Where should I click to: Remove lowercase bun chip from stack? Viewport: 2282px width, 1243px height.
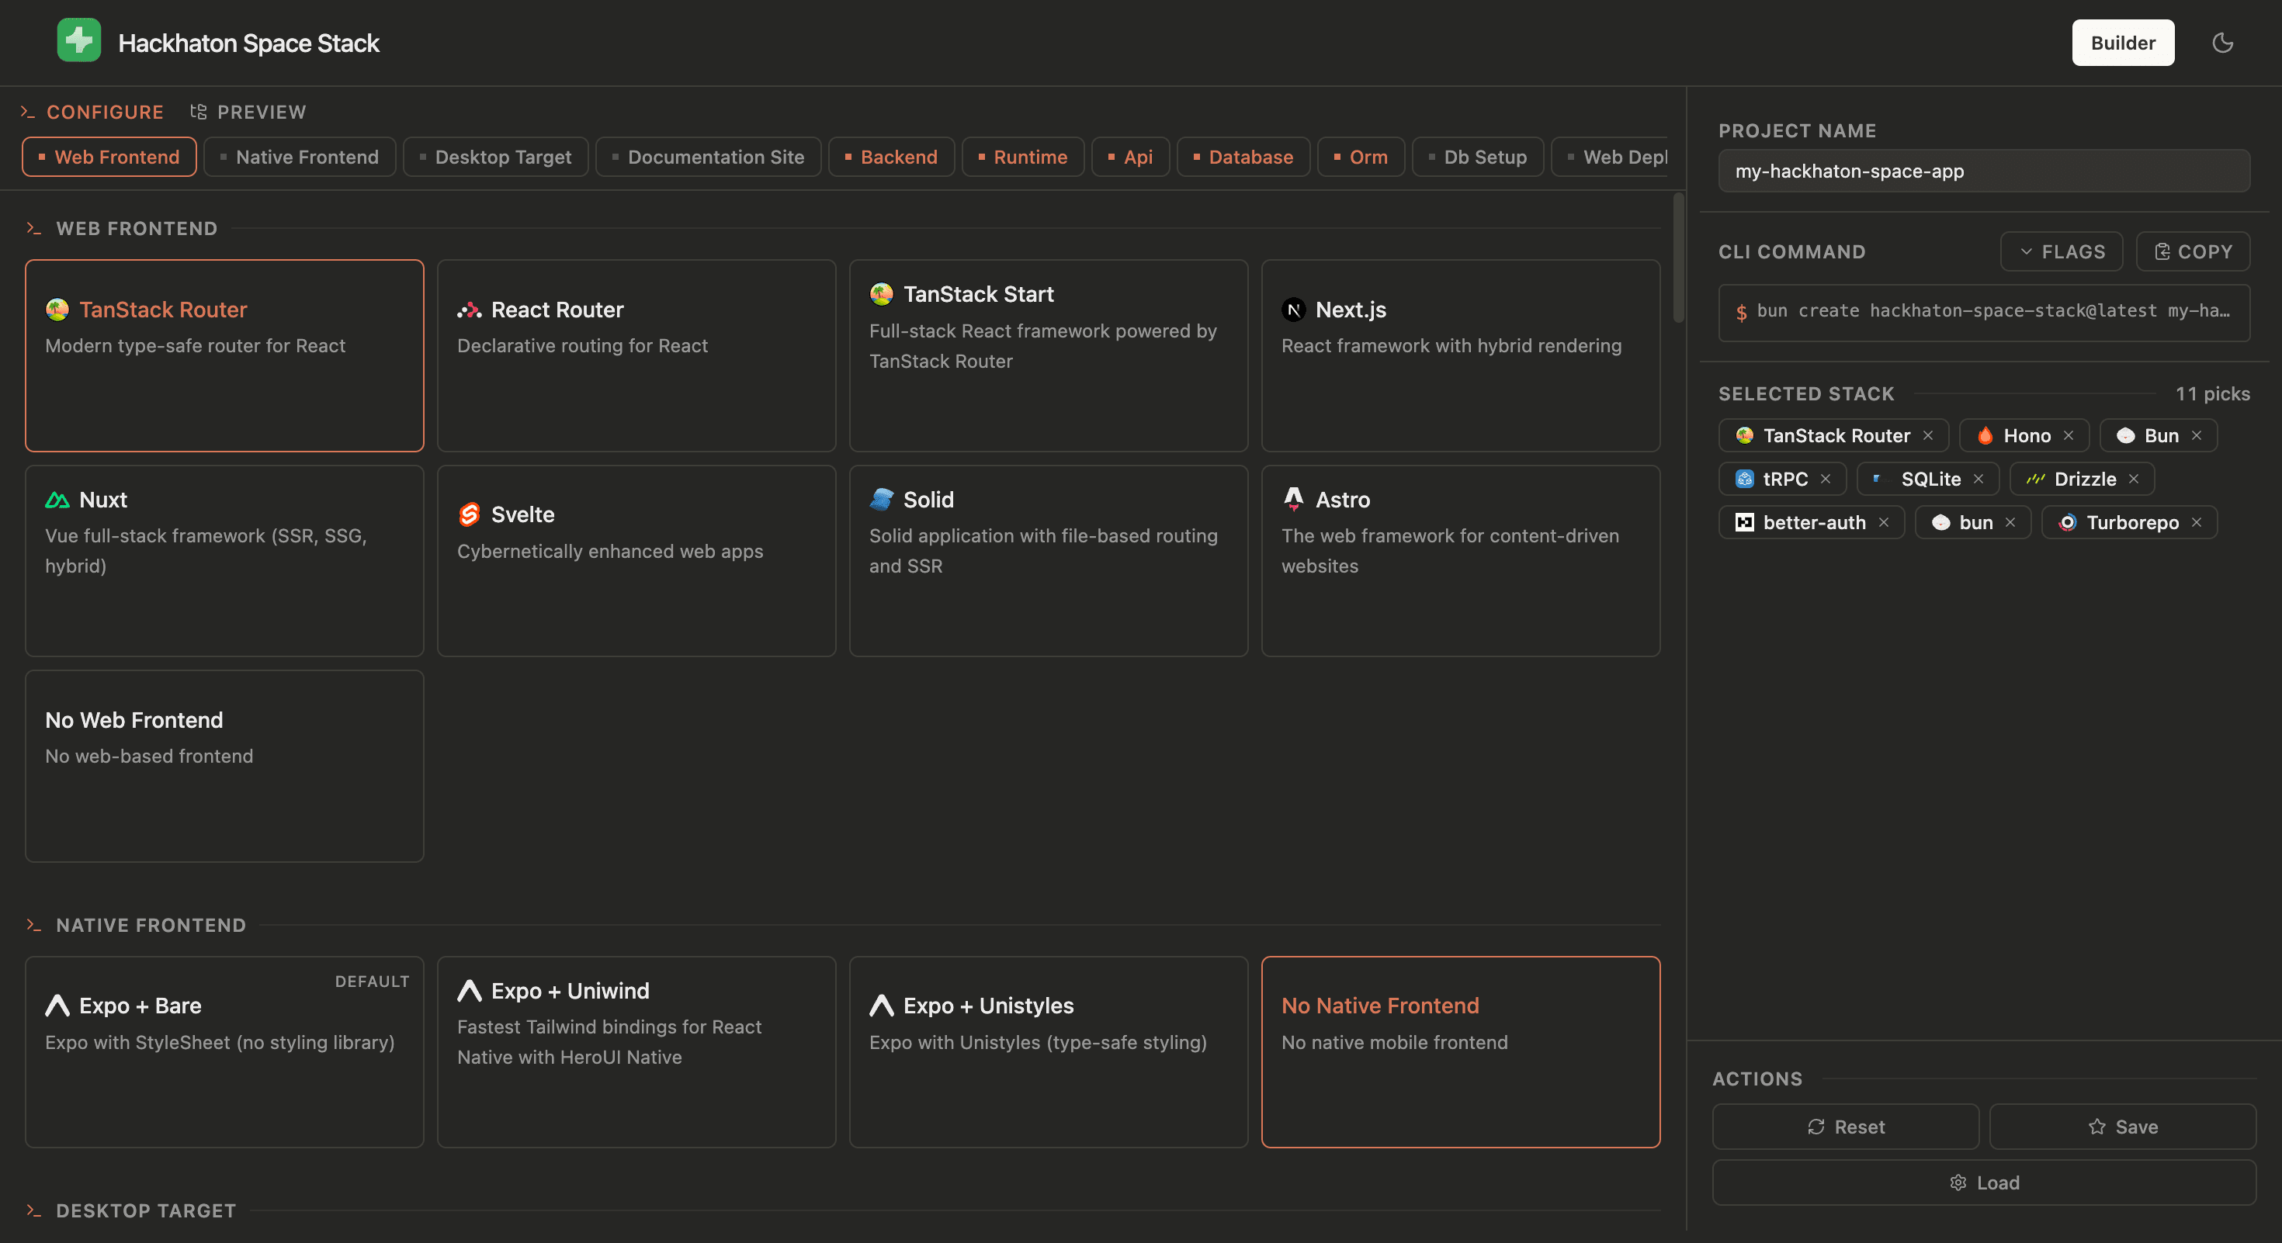click(2010, 522)
